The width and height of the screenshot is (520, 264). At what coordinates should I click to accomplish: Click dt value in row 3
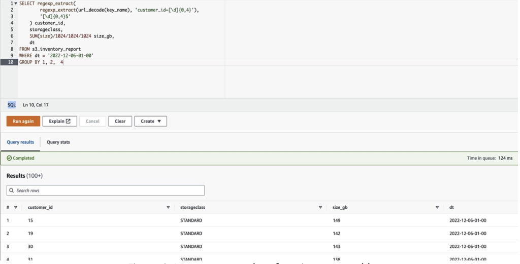468,246
